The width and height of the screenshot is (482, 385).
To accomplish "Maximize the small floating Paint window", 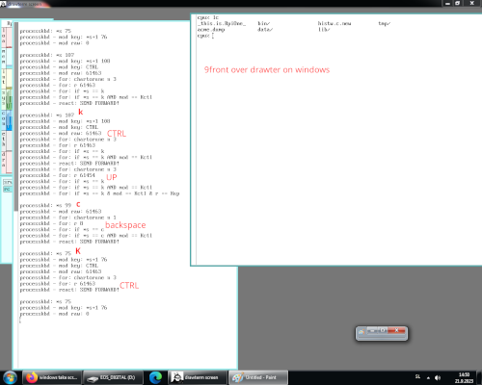I will click(383, 330).
